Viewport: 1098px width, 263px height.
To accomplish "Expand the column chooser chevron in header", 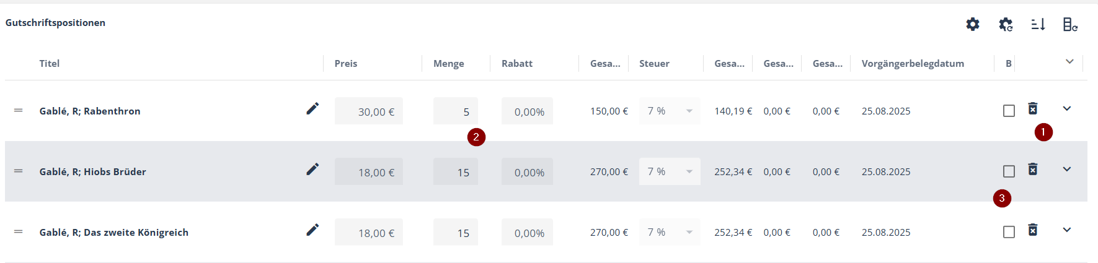I will point(1069,61).
